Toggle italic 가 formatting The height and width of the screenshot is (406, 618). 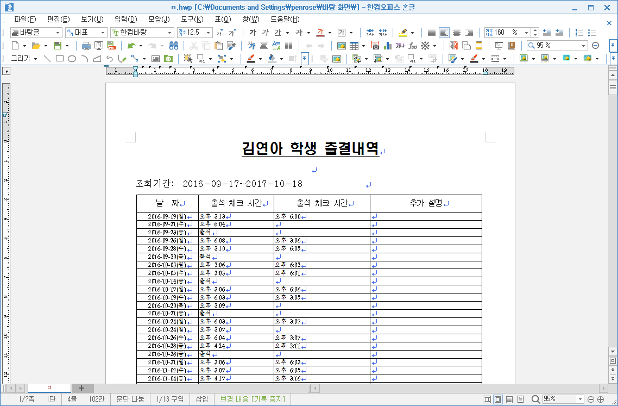click(266, 33)
